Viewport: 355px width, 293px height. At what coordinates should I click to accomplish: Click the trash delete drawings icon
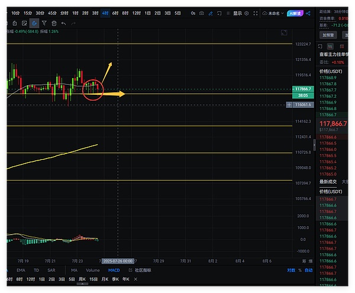[54, 23]
